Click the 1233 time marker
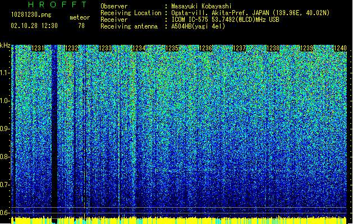353x224 pixels. click(105, 48)
